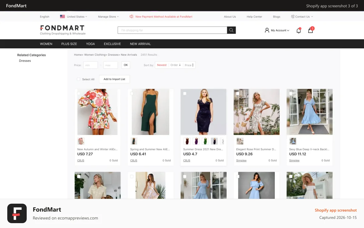This screenshot has width=364, height=228.
Task: Toggle the Price sort up-down arrows
Action: [193, 65]
